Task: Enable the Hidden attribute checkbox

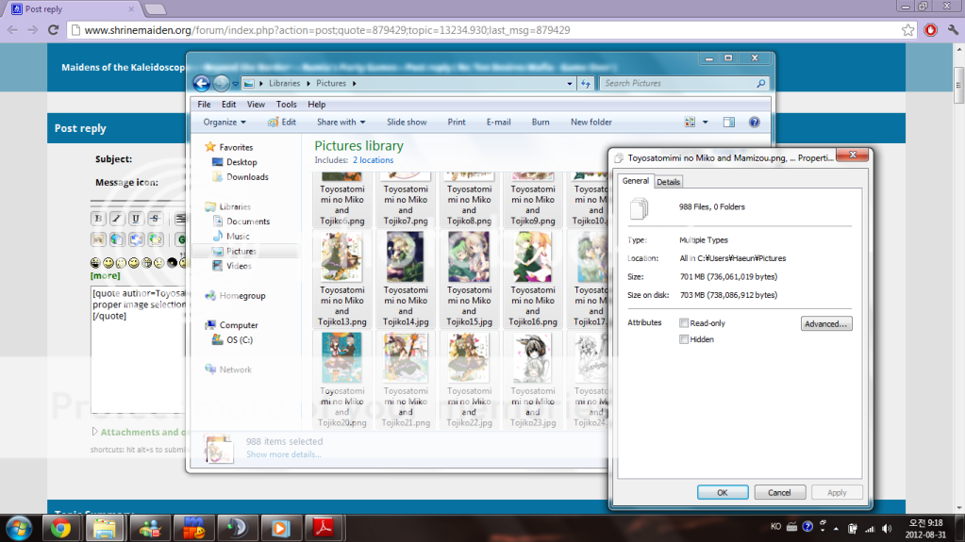Action: 684,339
